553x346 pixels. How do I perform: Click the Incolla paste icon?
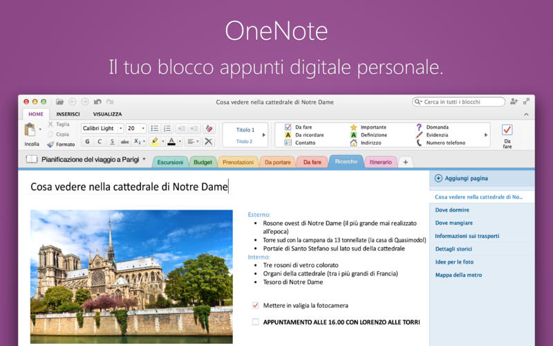coord(30,130)
